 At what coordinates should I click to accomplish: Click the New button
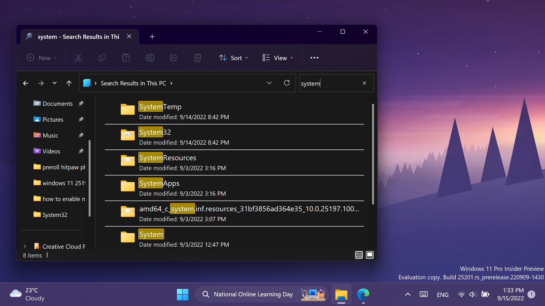[41, 58]
